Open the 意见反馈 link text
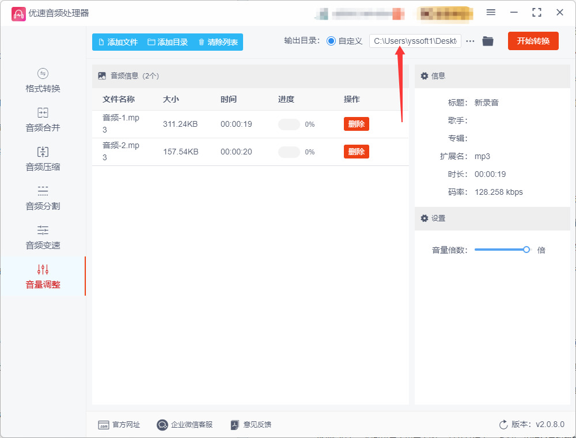This screenshot has width=576, height=438. (257, 425)
